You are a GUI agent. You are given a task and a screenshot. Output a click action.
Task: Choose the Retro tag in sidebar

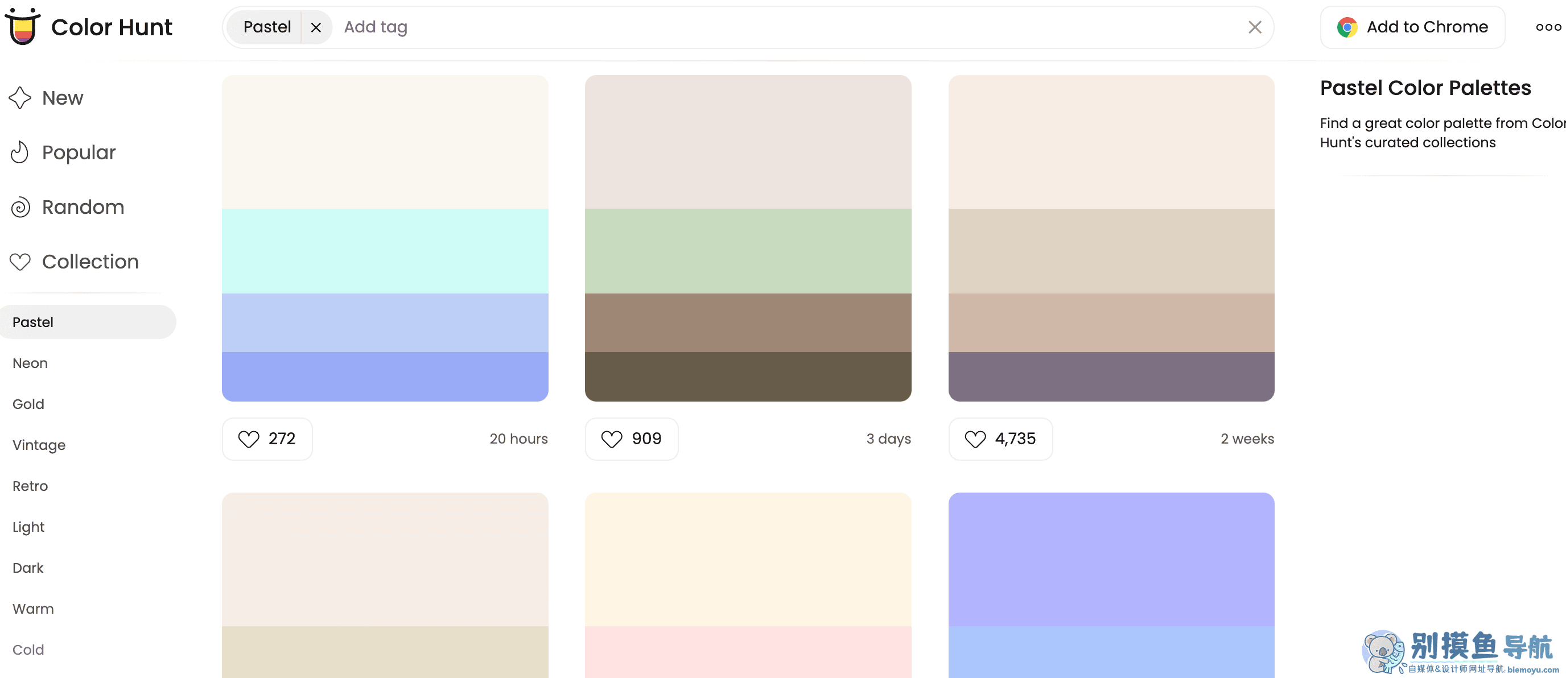30,486
